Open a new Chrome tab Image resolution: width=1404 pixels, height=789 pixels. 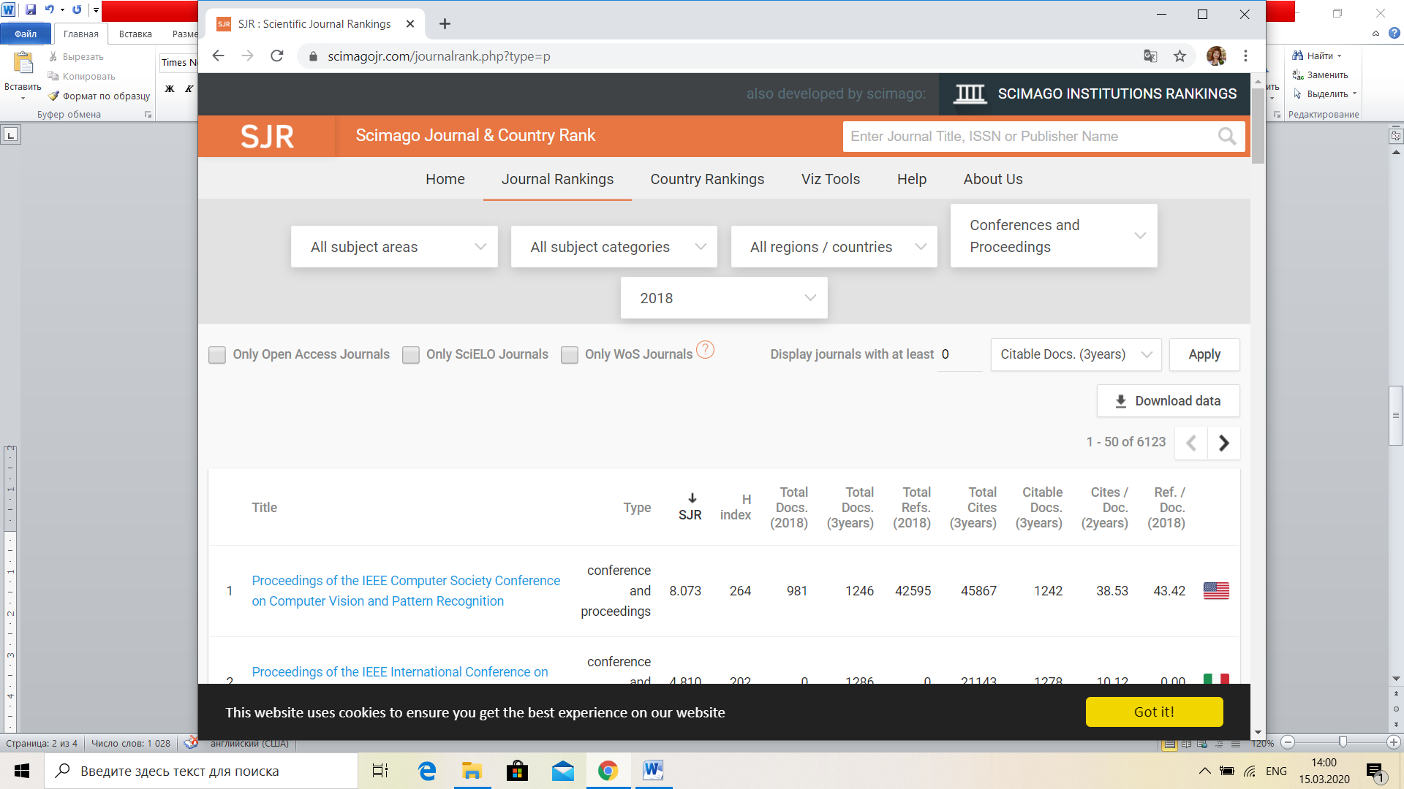(x=445, y=24)
